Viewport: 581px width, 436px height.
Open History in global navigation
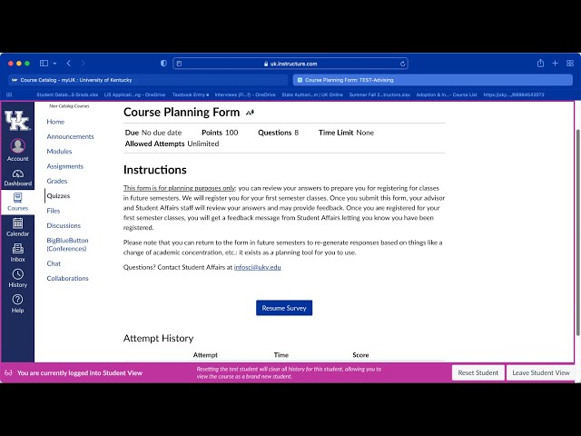(x=17, y=279)
